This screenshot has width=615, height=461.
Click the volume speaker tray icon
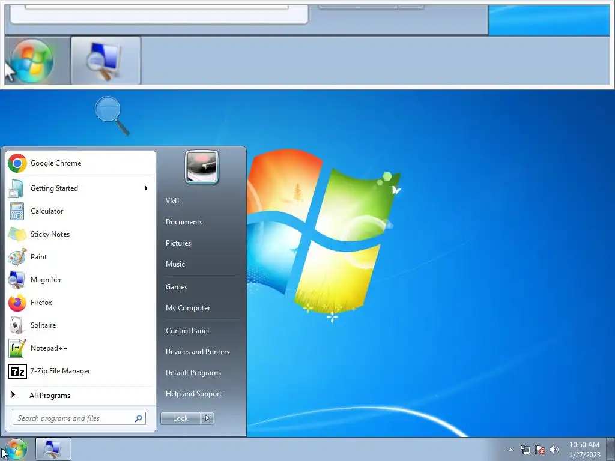(x=554, y=450)
